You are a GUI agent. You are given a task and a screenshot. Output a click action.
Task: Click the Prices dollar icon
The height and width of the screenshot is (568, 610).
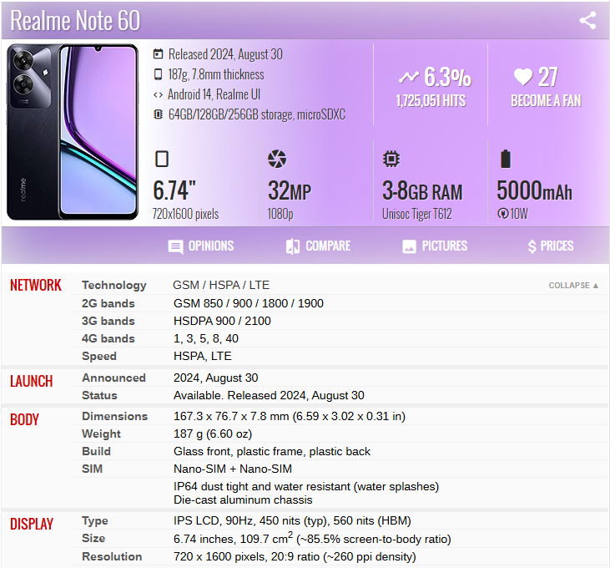[x=532, y=246]
